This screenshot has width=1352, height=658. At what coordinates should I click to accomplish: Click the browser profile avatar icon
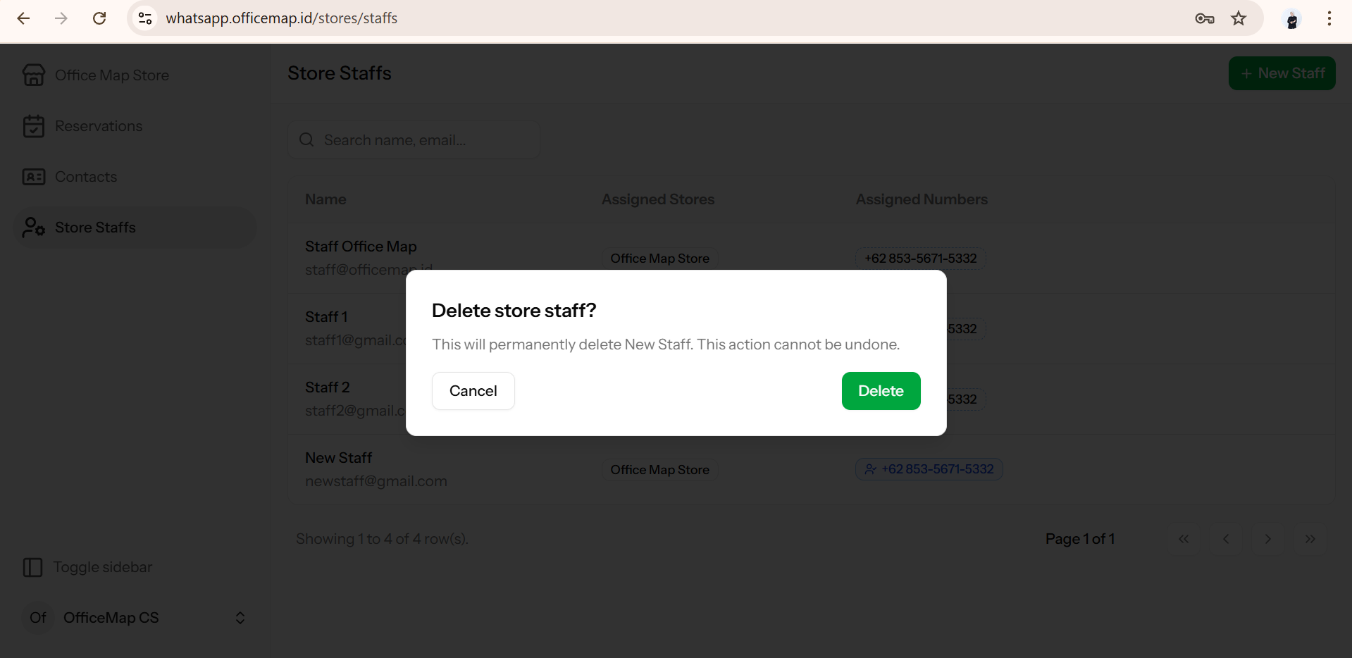(1292, 18)
